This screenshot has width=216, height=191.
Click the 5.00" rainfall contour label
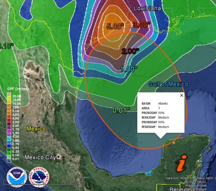(115, 26)
